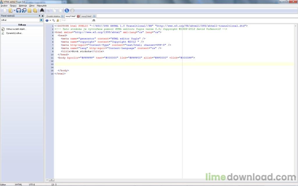This screenshot has width=298, height=186.
Task: Close the novy1.html tab with red button
Action: 78,16
